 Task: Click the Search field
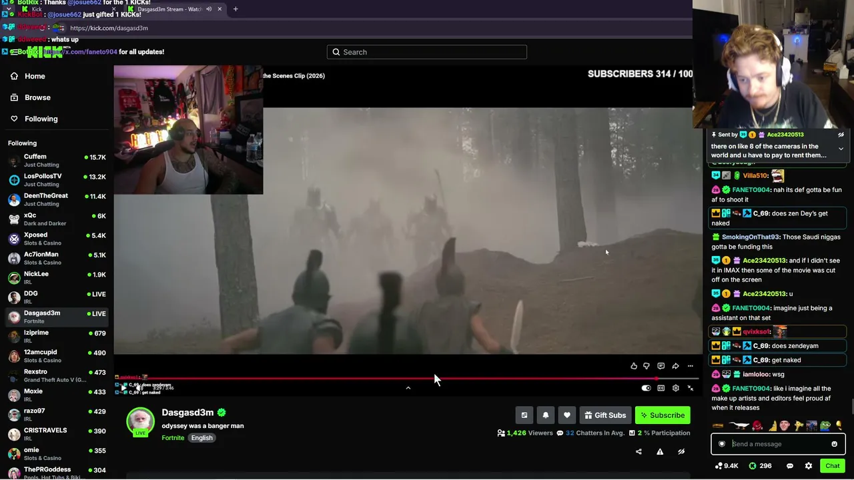coord(427,52)
